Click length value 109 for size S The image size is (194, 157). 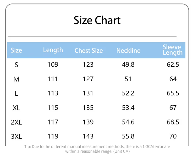[53, 65]
